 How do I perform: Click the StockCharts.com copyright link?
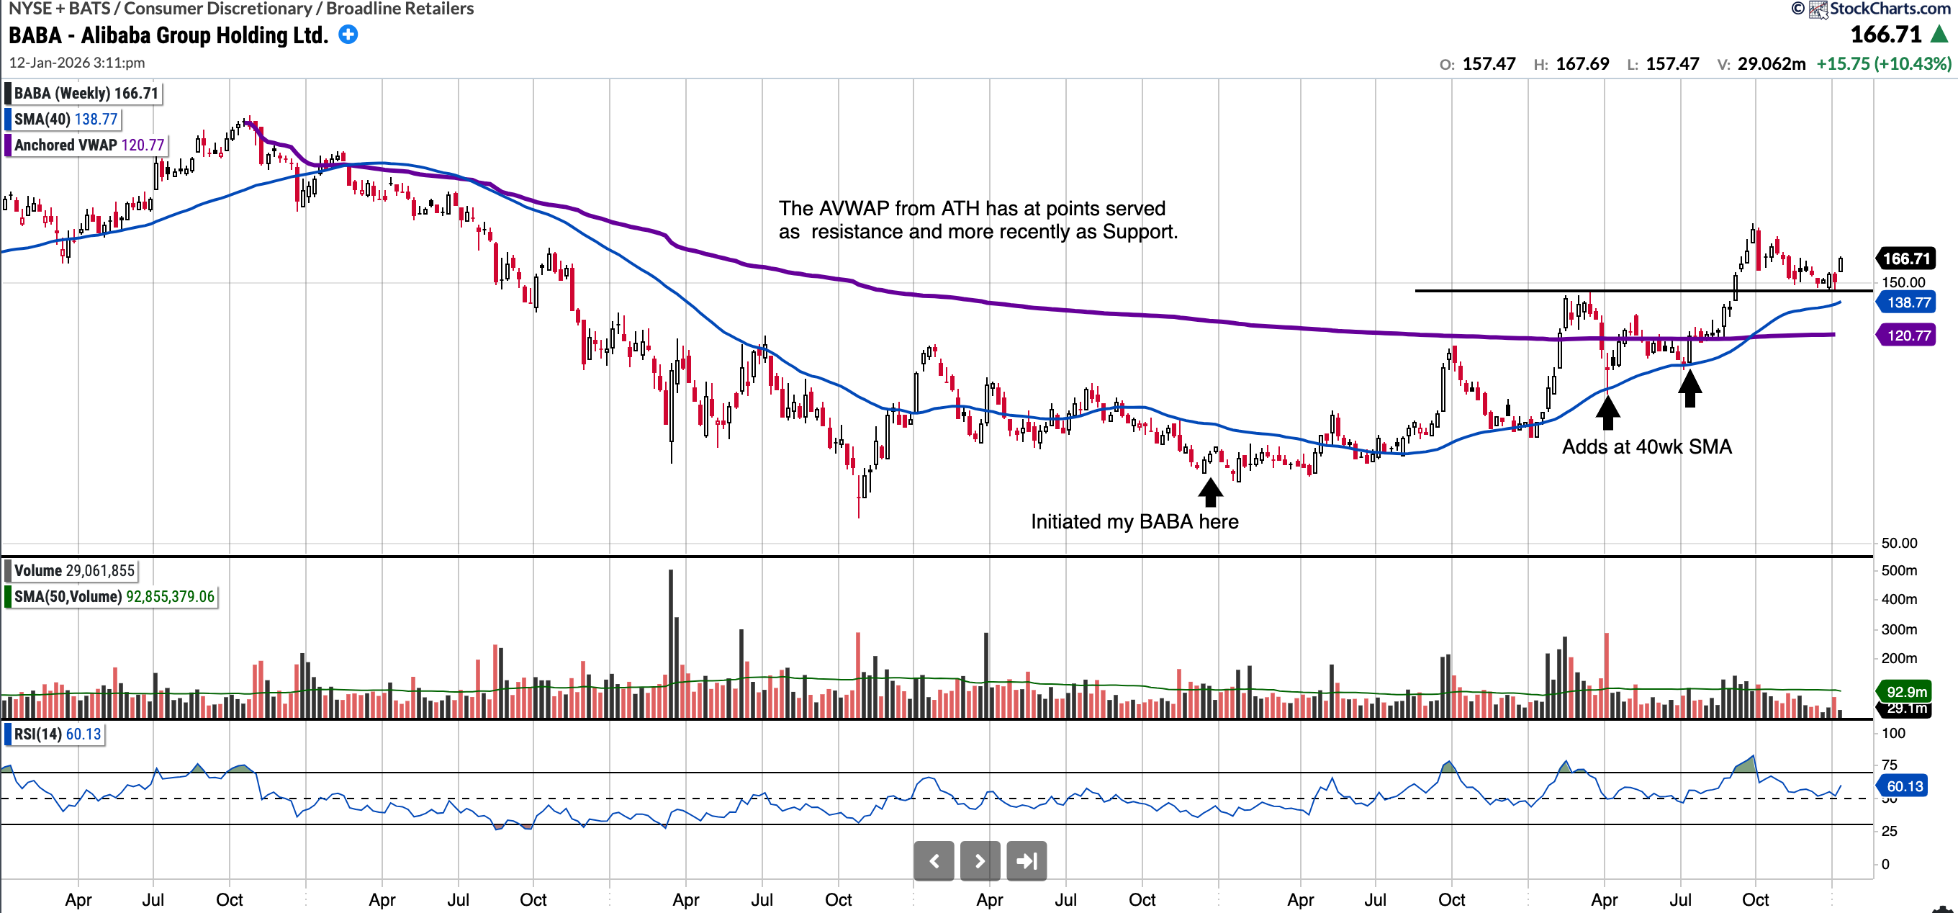(x=1890, y=9)
